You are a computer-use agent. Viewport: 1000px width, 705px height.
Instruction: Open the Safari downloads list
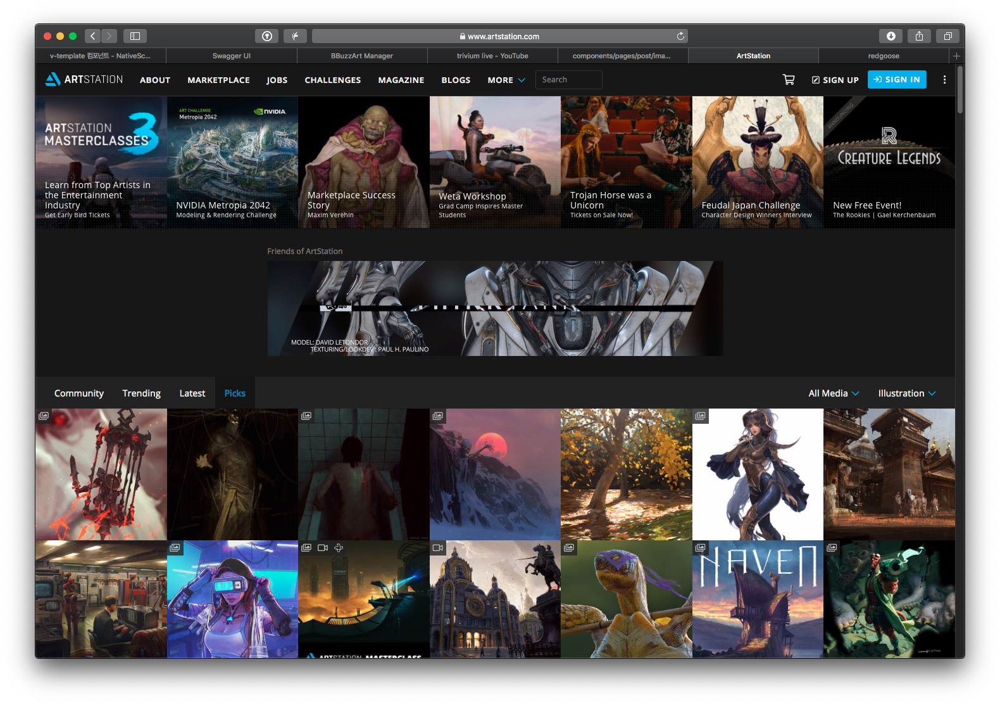coord(891,36)
